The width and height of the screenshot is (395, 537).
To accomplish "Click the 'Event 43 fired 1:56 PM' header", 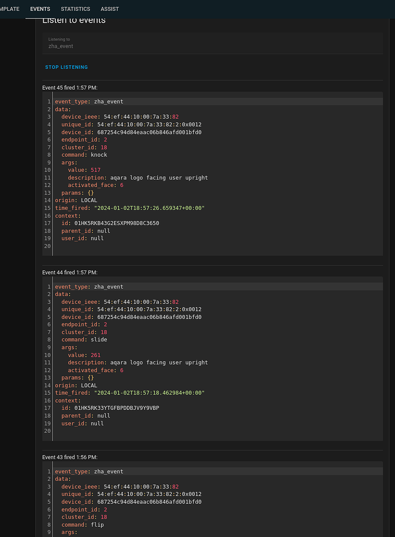I will coord(70,457).
